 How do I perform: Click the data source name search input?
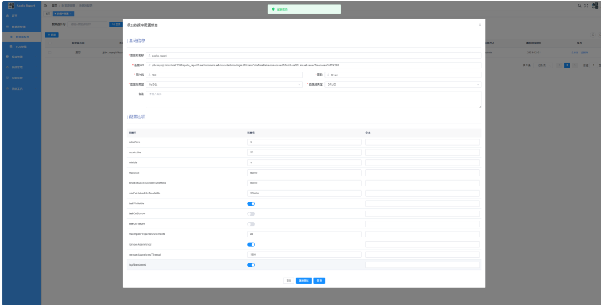tap(87, 24)
